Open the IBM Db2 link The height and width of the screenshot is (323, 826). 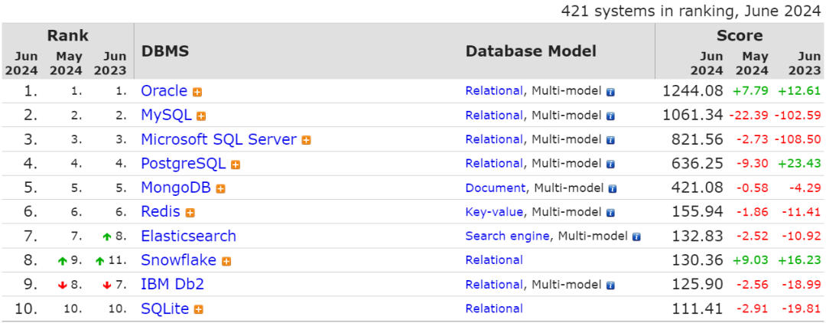point(172,285)
